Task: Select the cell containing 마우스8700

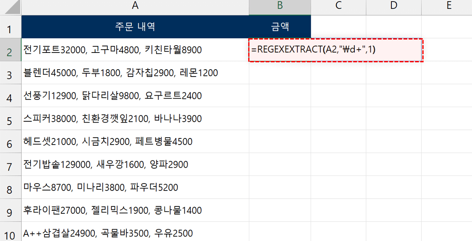Action: tap(134, 186)
